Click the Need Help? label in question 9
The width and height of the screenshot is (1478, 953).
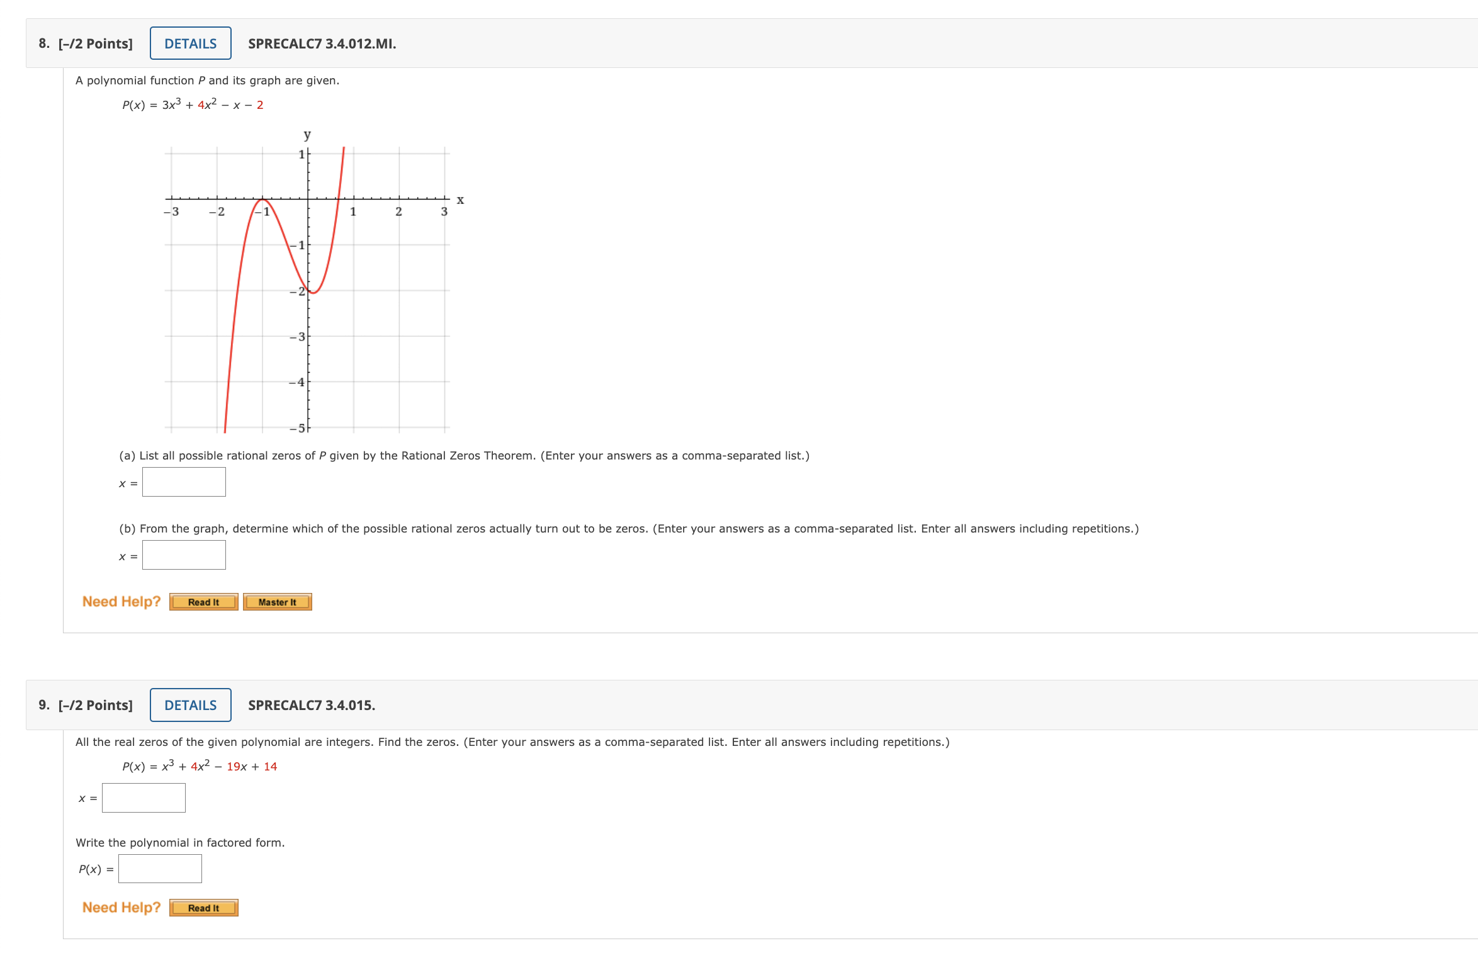click(x=121, y=906)
